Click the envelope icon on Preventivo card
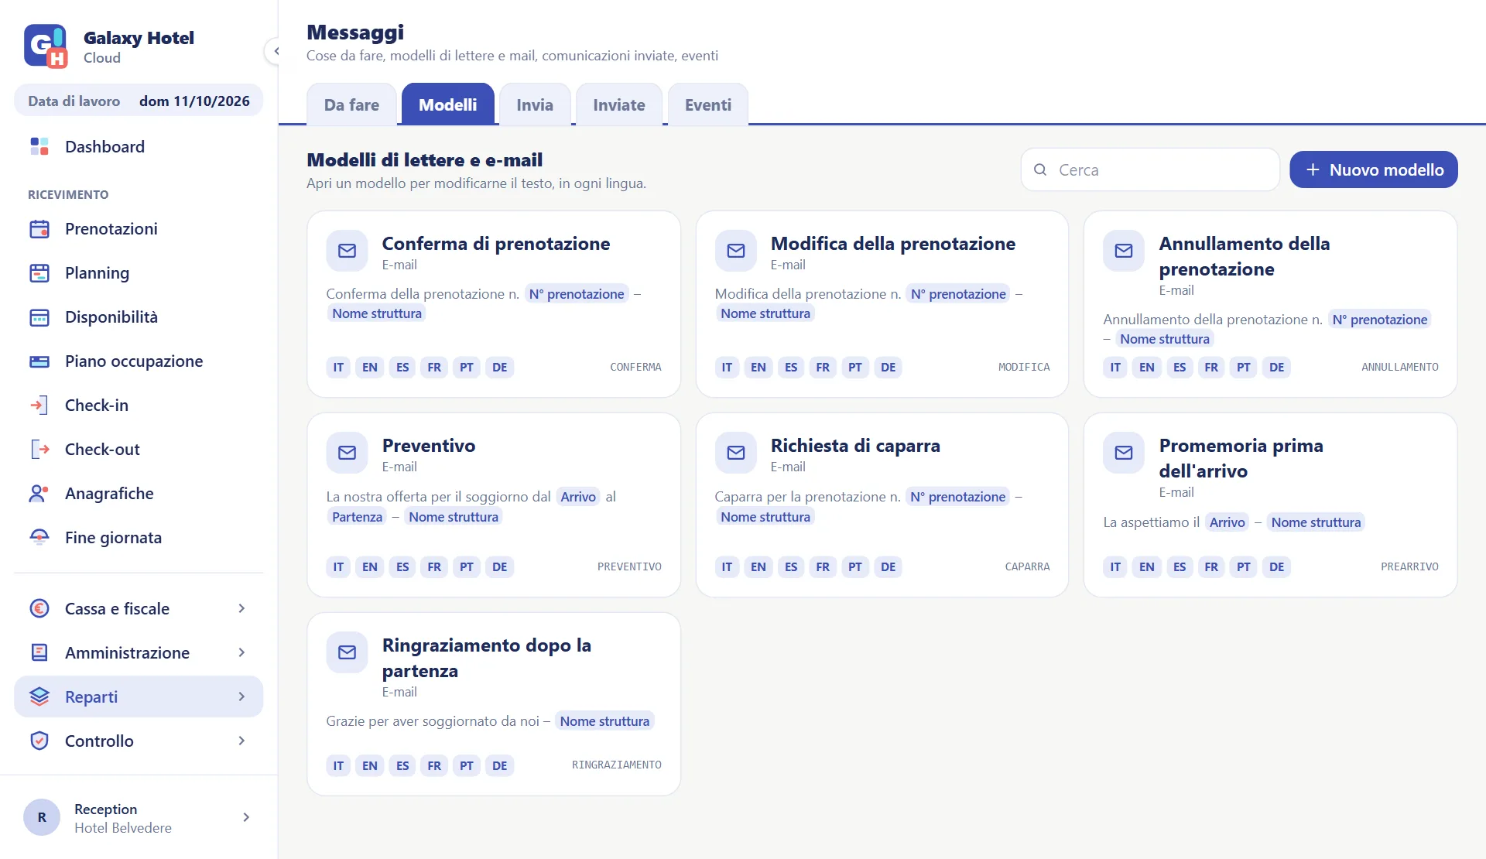 (347, 453)
